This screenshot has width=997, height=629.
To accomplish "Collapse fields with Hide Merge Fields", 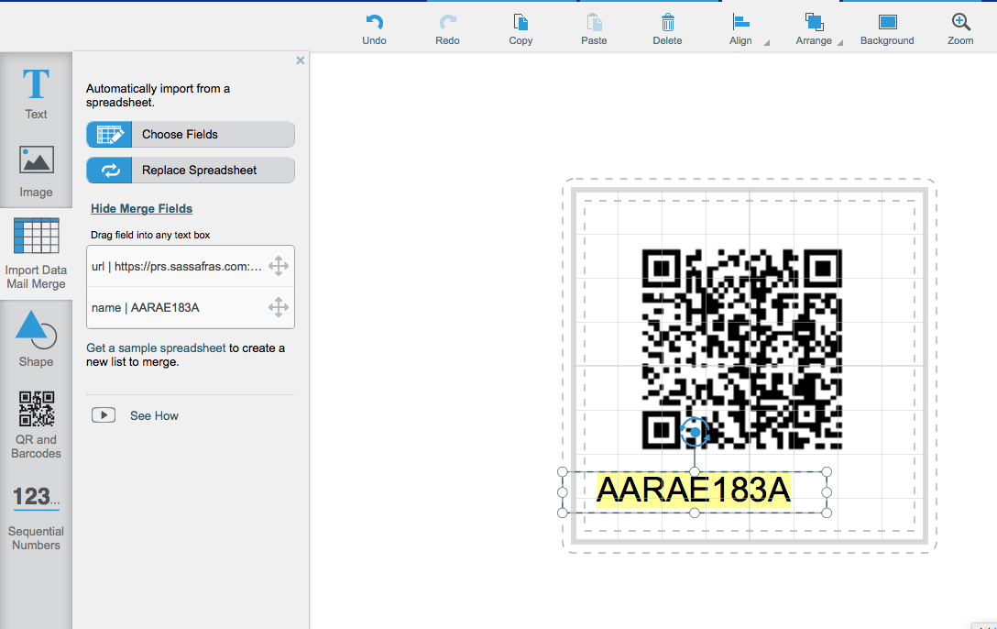I will (141, 208).
